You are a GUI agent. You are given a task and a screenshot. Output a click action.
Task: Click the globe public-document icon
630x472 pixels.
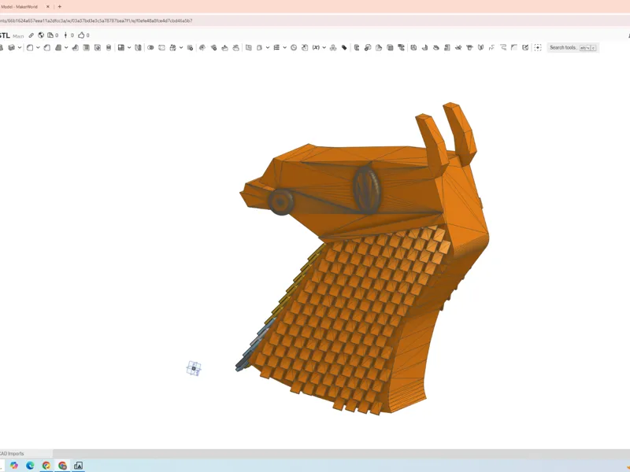(41, 35)
